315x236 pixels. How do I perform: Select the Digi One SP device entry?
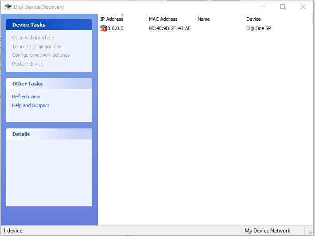tap(258, 28)
